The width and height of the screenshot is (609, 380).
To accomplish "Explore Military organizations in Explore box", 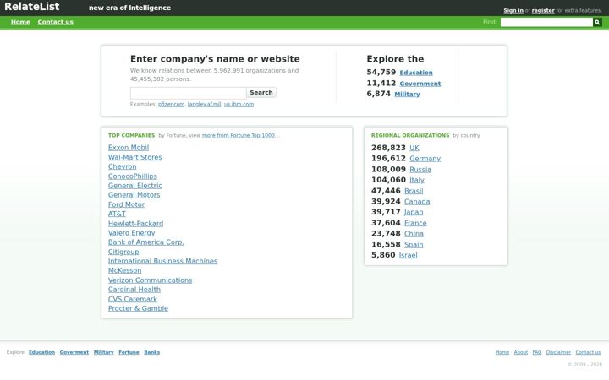I will [x=407, y=95].
